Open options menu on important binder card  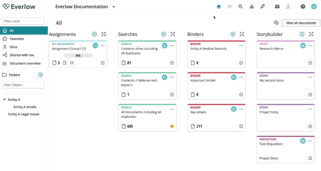click(241, 77)
